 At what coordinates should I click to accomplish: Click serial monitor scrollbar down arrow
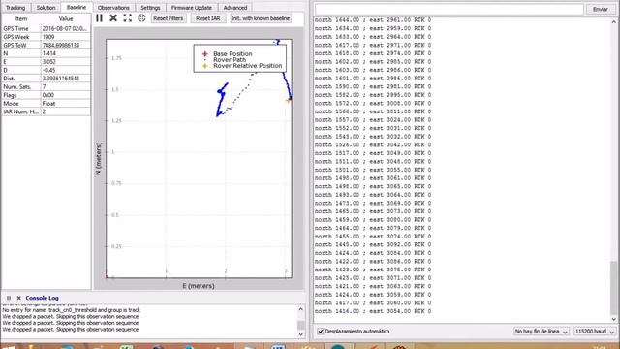tap(613, 319)
